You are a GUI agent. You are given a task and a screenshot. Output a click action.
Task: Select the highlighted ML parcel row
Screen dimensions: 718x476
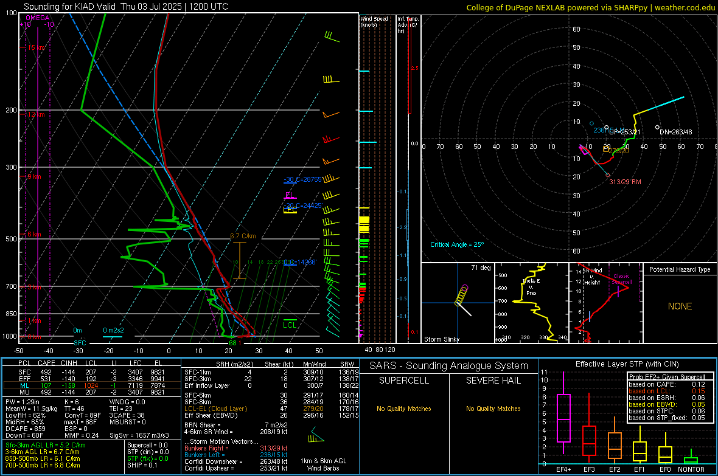(91, 385)
